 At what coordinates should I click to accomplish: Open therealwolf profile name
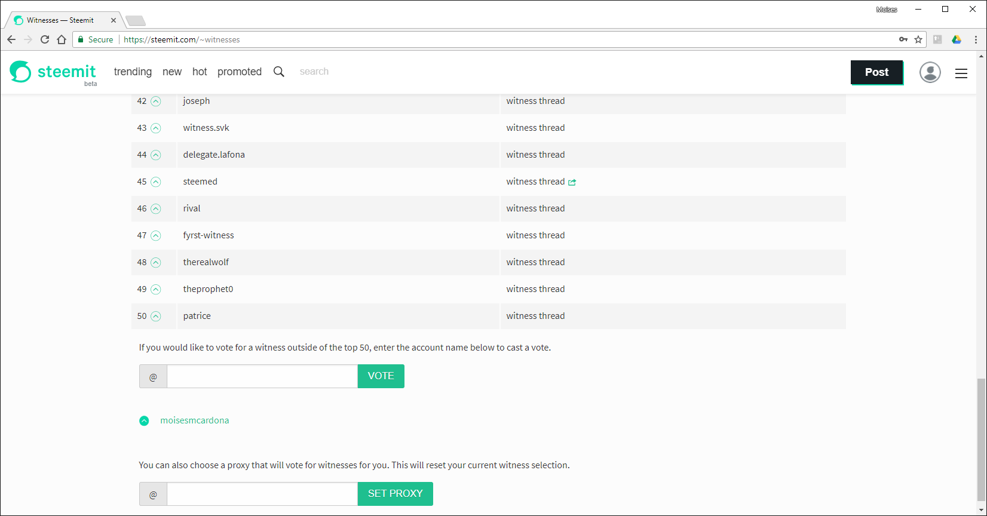206,262
